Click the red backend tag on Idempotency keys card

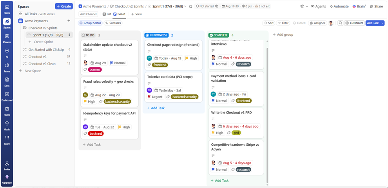coord(96,134)
